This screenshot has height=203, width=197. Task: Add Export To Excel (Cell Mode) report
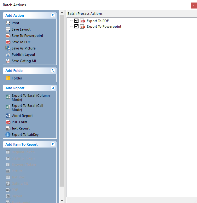point(27,108)
